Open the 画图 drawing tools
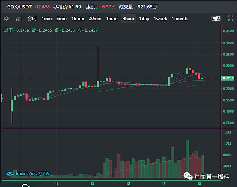The image size is (237, 187). click(216, 19)
